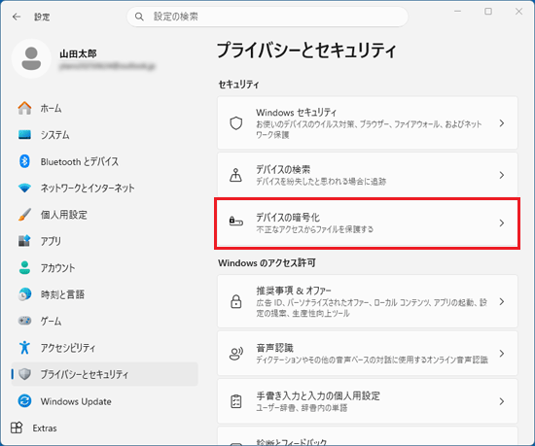
Task: Click the Extras icon
Action: click(17, 428)
